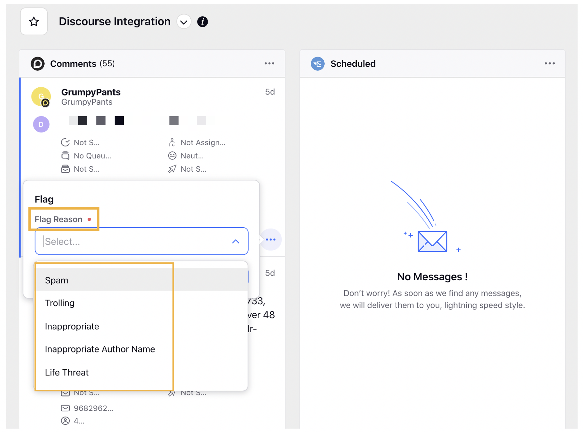
Task: Click the purple D avatar
Action: click(41, 124)
